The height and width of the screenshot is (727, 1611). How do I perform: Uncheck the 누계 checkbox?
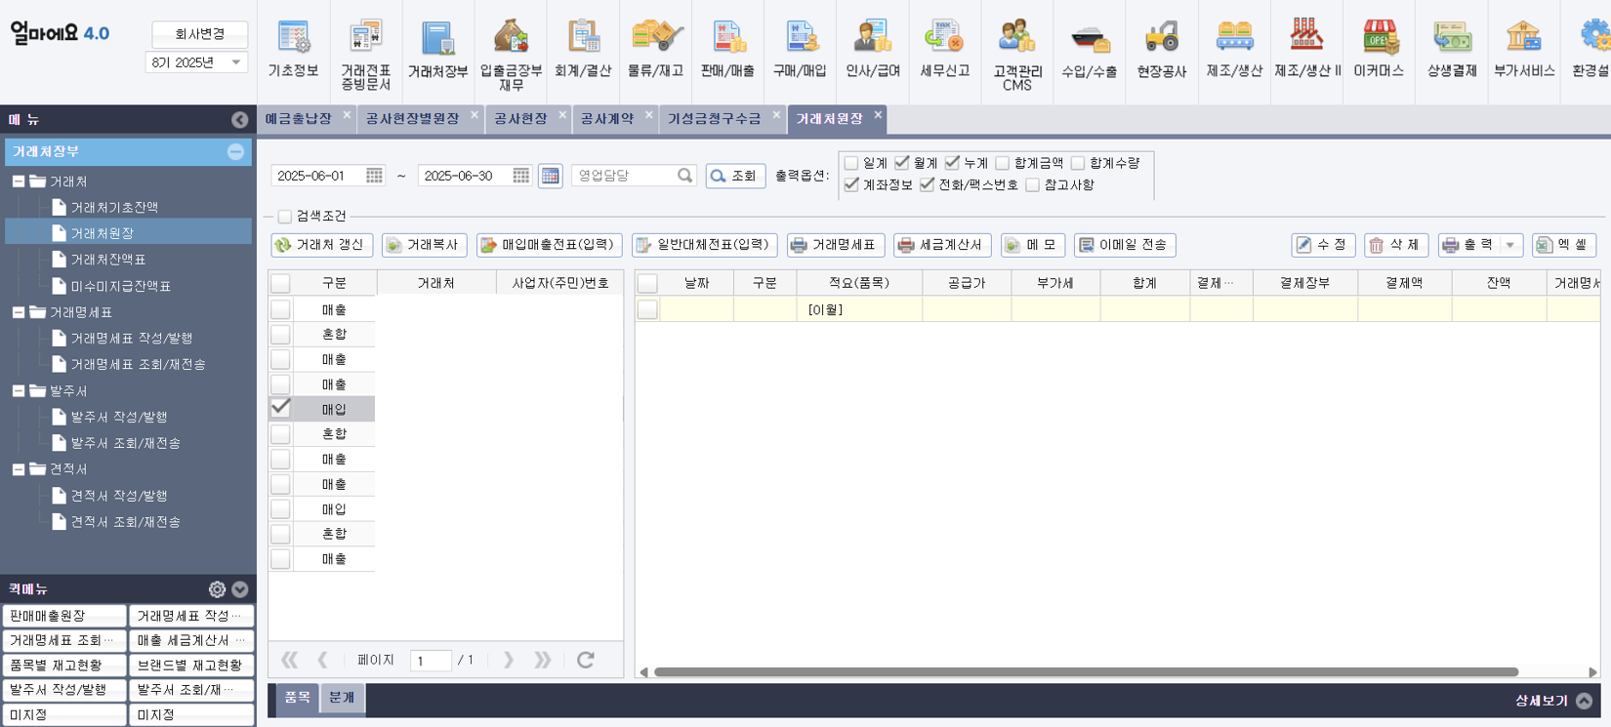(952, 163)
